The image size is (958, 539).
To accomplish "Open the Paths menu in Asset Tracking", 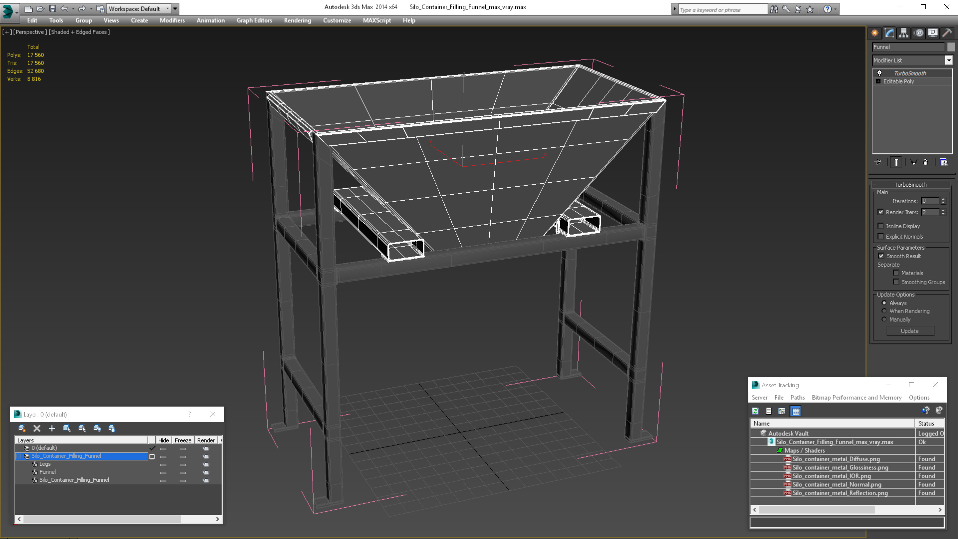I will pos(797,397).
